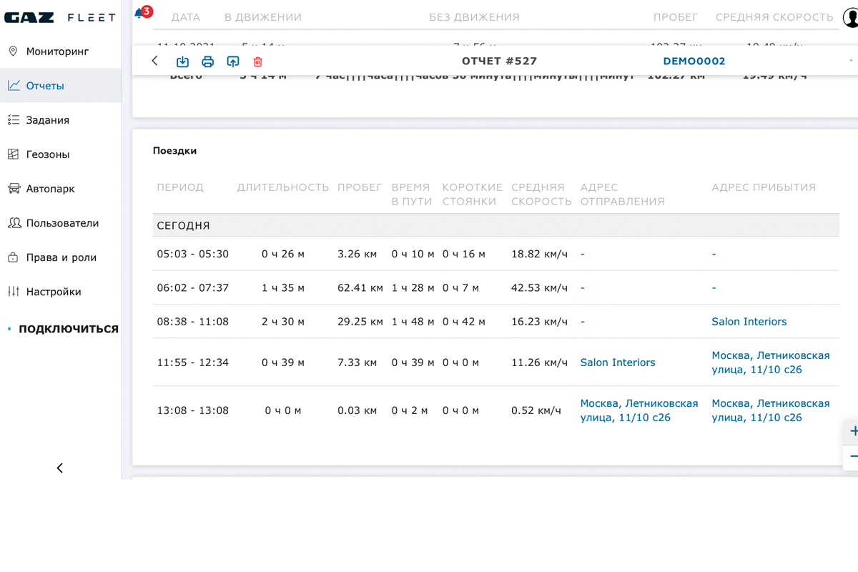Open arrival address Летниковская for 13:08 trip
The width and height of the screenshot is (858, 572).
[x=771, y=410]
